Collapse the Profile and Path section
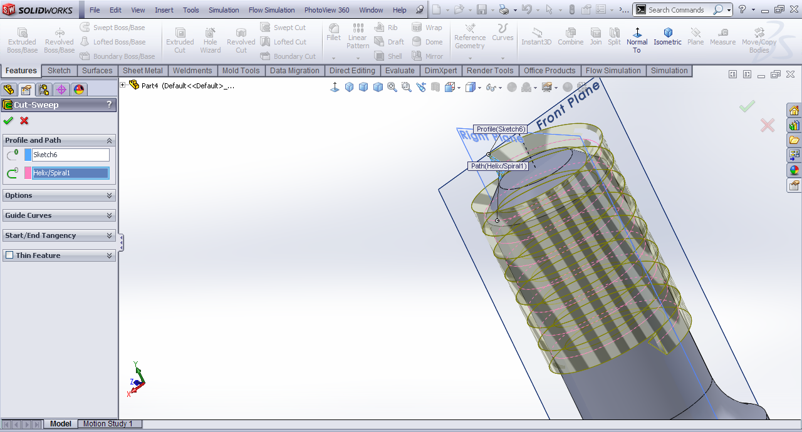 [x=109, y=140]
